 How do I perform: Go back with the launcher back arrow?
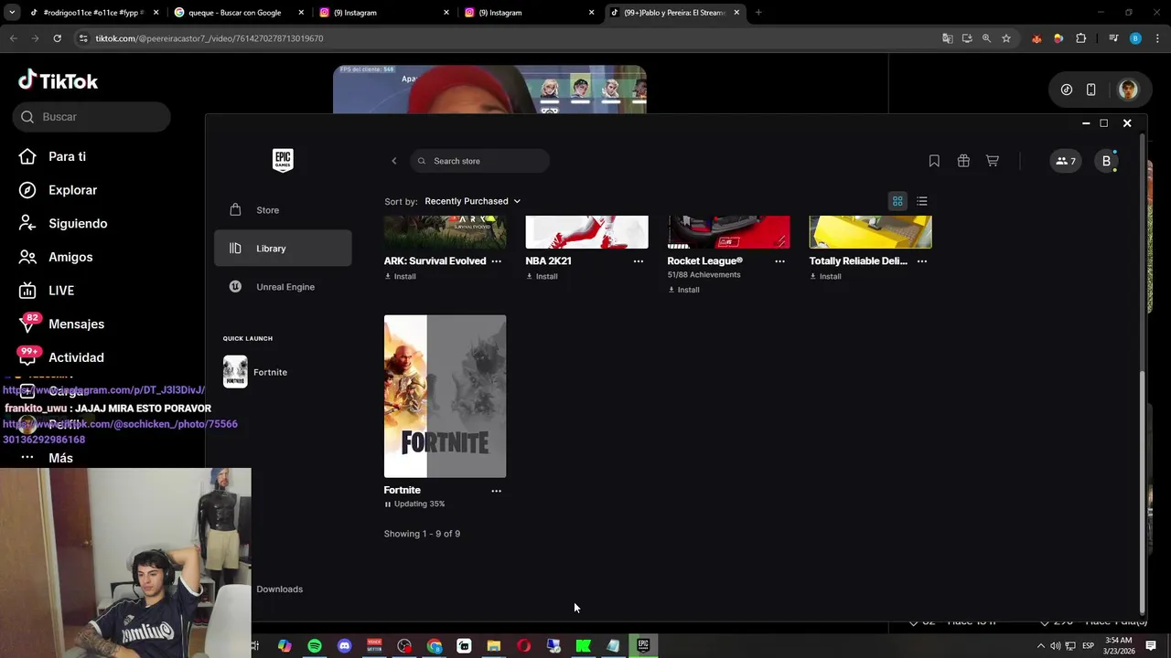coord(394,161)
